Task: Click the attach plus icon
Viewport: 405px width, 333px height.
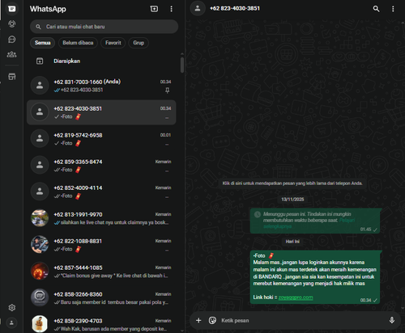Action: (198, 320)
